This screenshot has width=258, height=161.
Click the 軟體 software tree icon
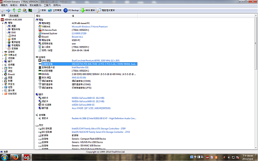pyautogui.click(x=6, y=81)
